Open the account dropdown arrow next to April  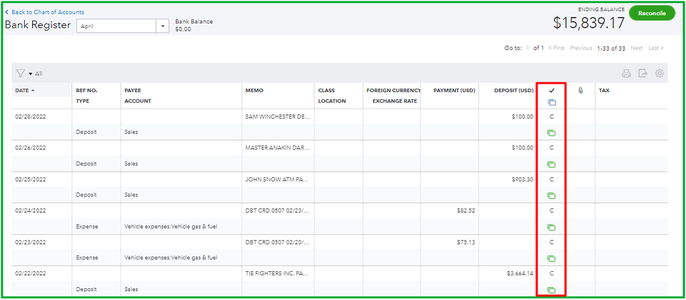pos(163,26)
